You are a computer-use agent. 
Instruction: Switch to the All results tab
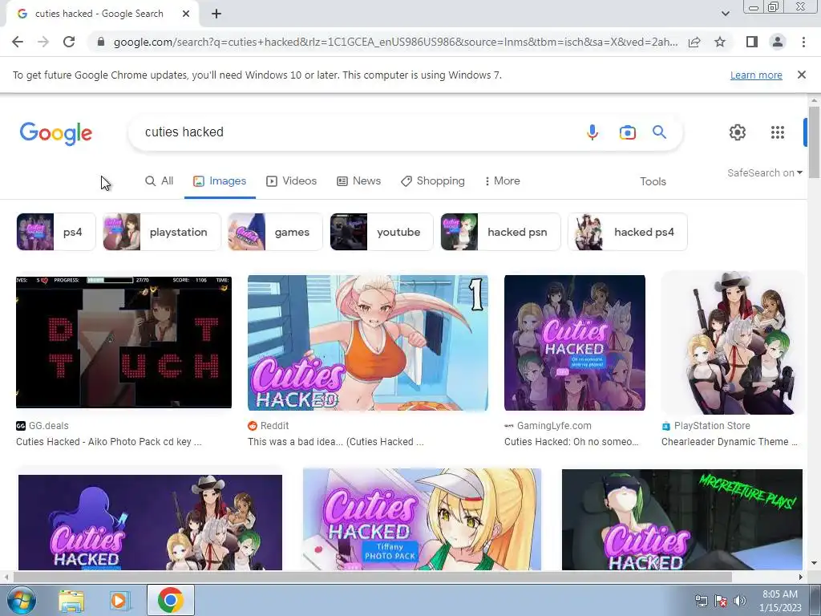[160, 180]
